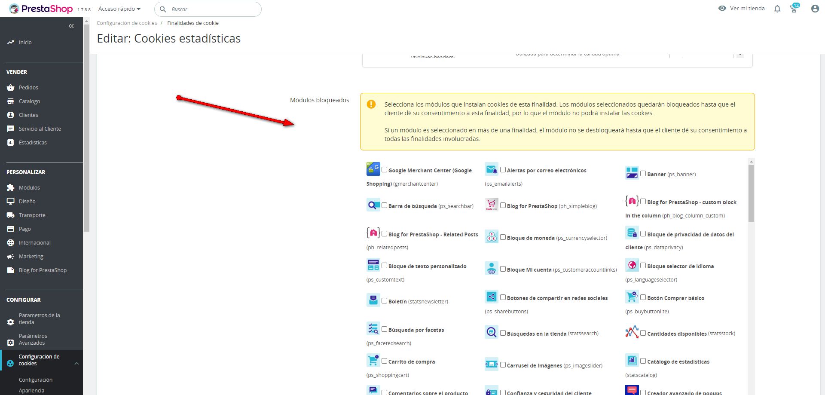Check Blog for PrestaShop (ph_simpleblog) checkbox
This screenshot has height=395, width=825.
click(503, 205)
